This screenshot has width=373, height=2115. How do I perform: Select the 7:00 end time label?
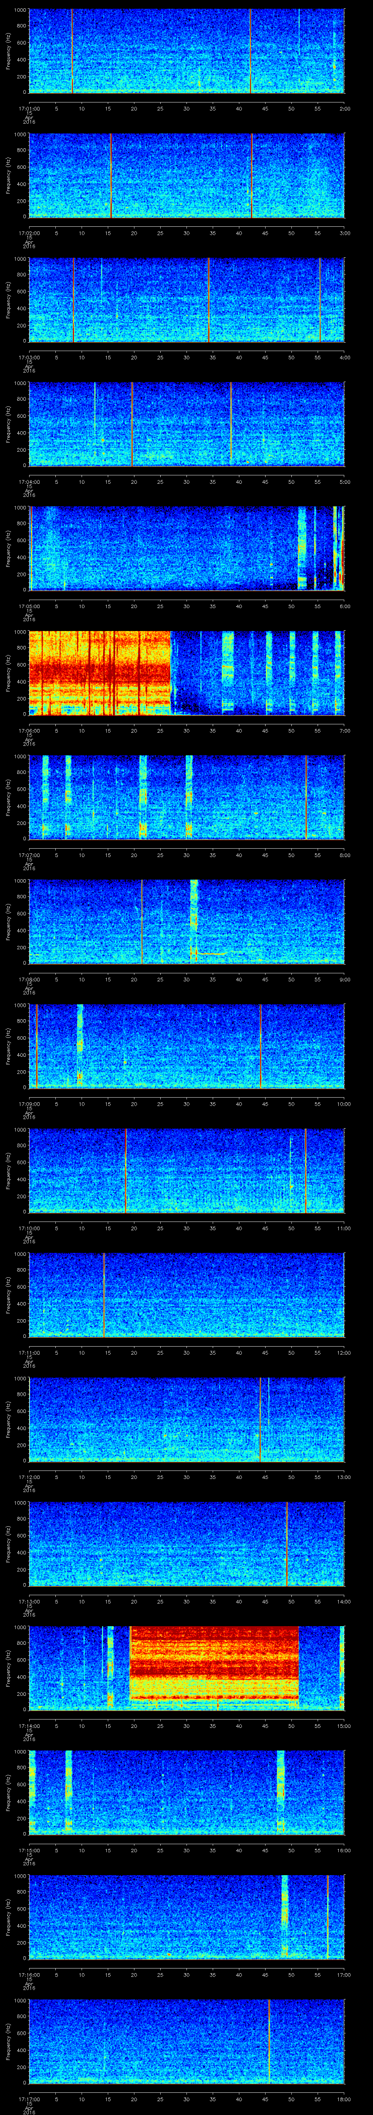[344, 731]
